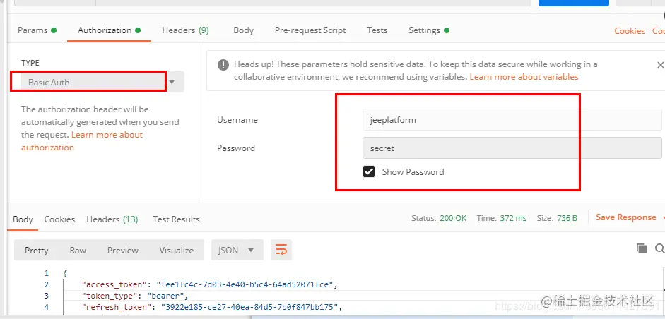
Task: Open the Headers (9) request tab
Action: tap(185, 30)
